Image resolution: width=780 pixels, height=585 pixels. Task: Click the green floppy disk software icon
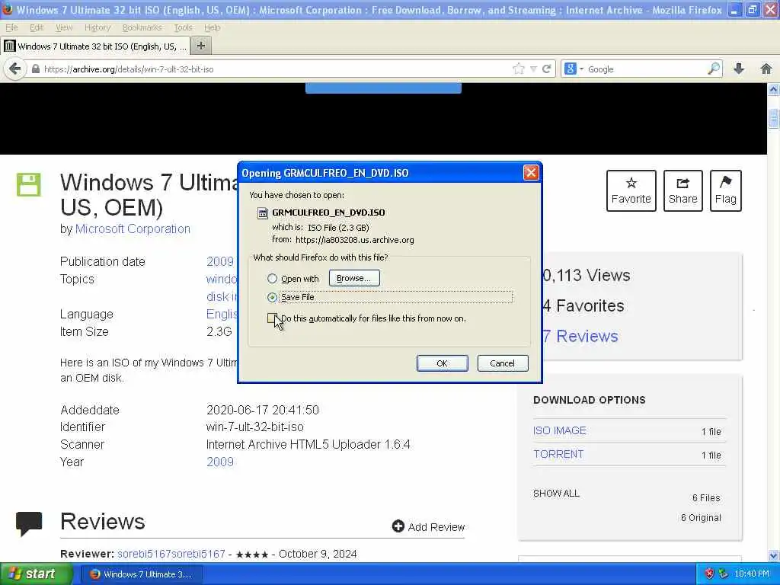click(29, 184)
